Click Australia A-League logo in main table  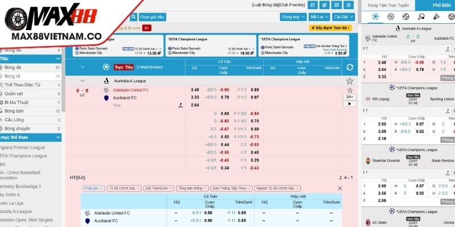pos(106,81)
